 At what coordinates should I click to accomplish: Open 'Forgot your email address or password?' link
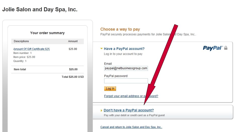(131, 96)
